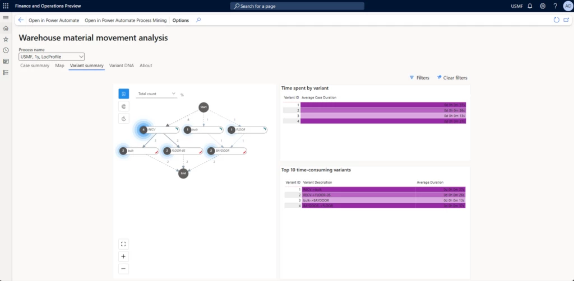Select the rework view icon on the map

pos(124,119)
